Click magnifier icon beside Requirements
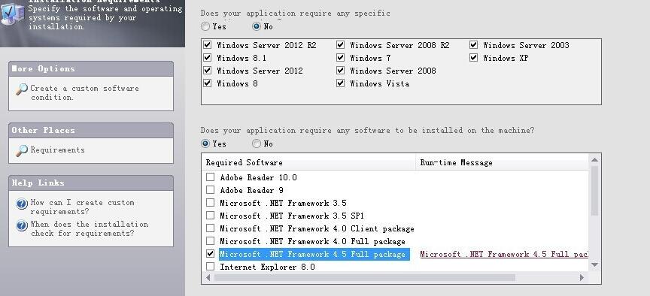Image resolution: width=650 pixels, height=296 pixels. (22, 151)
